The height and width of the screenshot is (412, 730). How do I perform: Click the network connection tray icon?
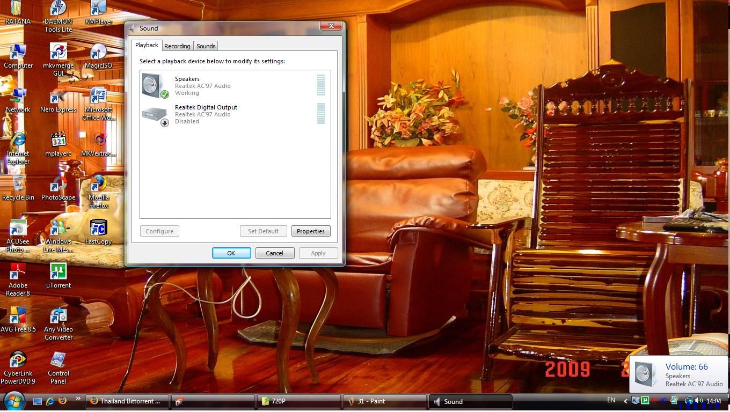click(689, 400)
